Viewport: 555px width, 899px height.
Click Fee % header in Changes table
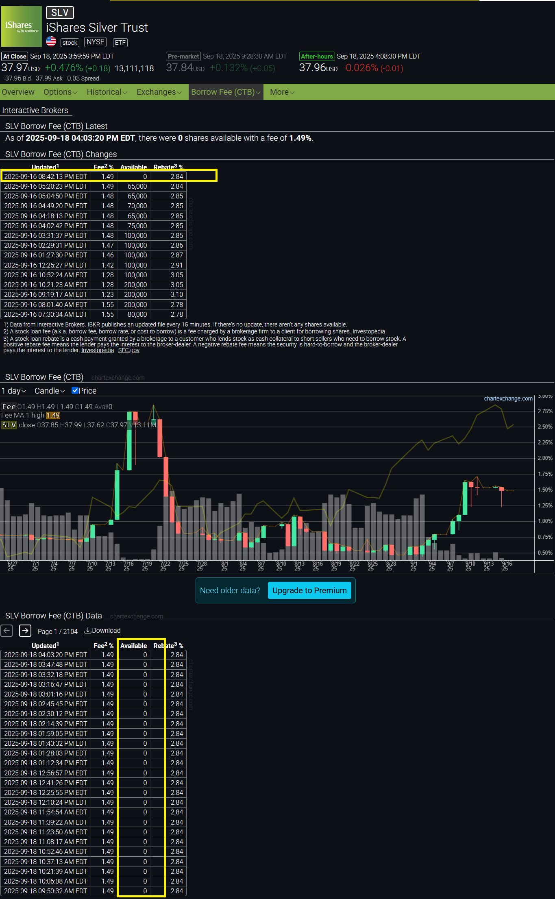point(103,167)
